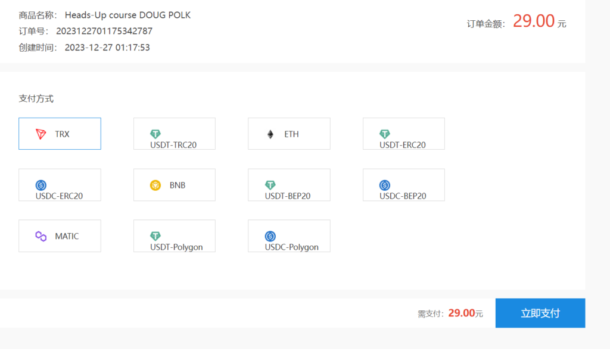Click the creation time 2023-12-27 01:17:53

click(107, 48)
